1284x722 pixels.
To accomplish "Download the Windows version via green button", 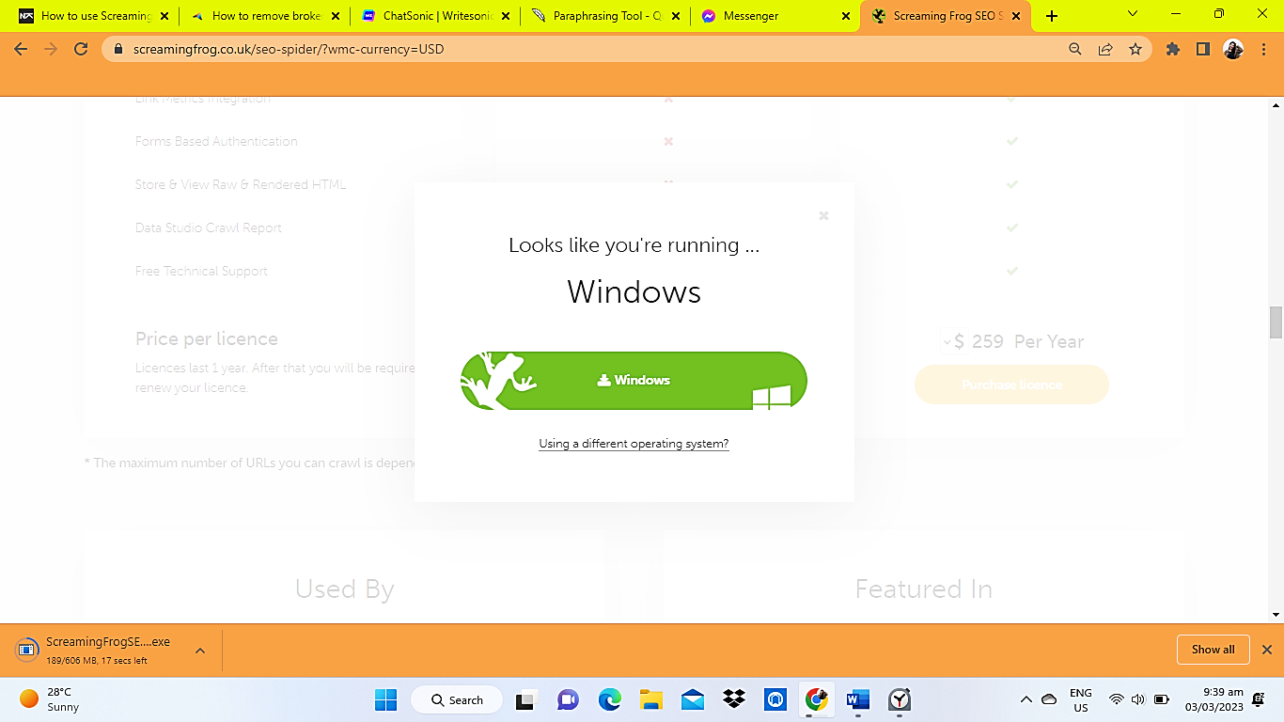I will [634, 381].
